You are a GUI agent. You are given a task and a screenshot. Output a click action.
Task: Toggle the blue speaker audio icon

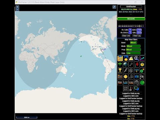[x=137, y=77]
